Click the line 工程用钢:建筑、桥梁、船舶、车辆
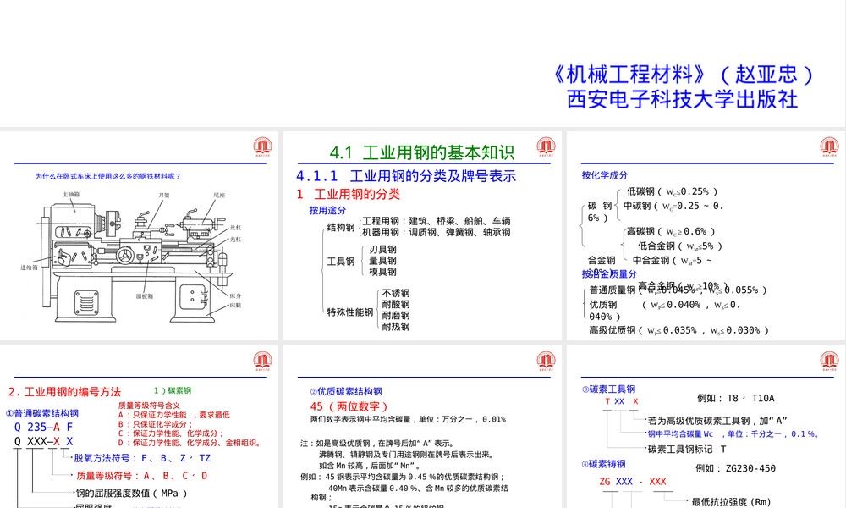846x508 pixels. click(x=437, y=221)
